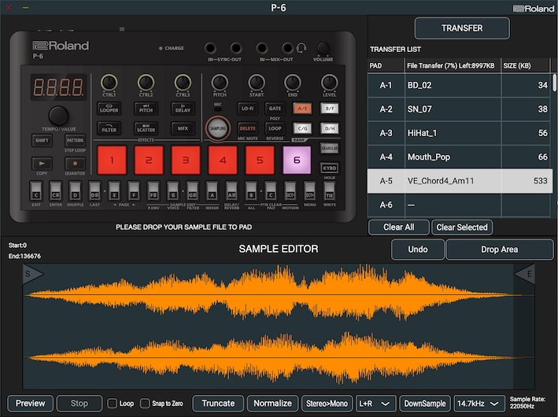Preview the sample

tap(30, 404)
